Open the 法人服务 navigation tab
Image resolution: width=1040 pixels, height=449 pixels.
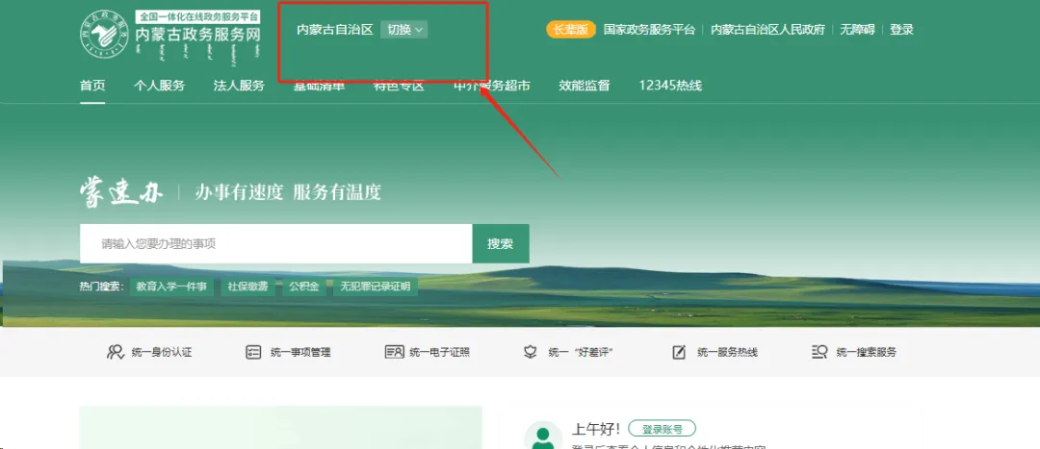tap(239, 86)
